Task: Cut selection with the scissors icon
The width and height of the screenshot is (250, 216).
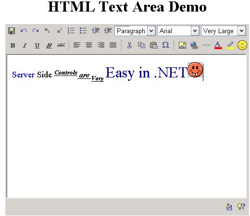Action: pos(129,45)
